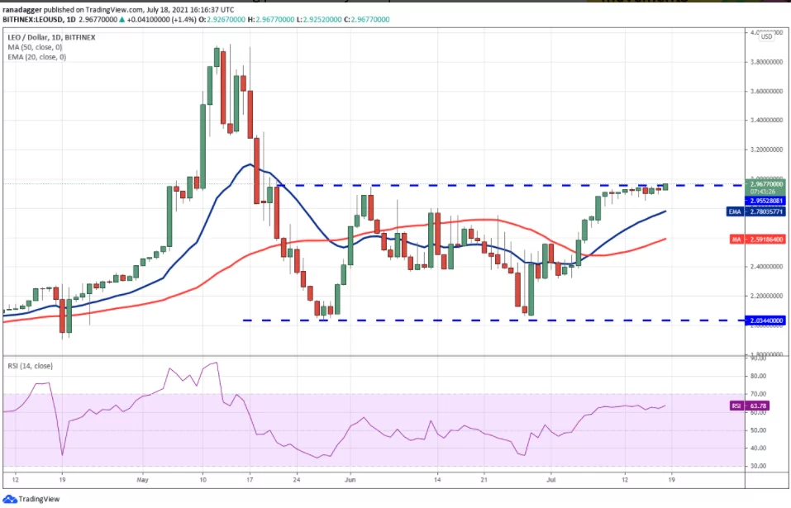
Task: Click the LEO / Dollar, 1D, BITFINEX title
Action: tap(50, 36)
